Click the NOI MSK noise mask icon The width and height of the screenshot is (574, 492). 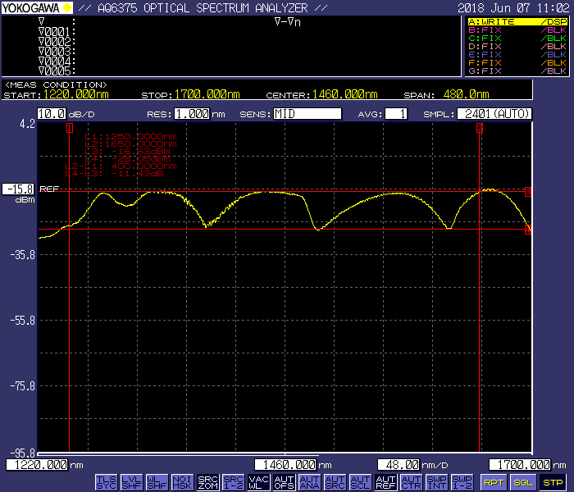[x=182, y=481]
